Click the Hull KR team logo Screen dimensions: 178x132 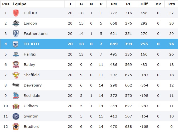coord(16,13)
